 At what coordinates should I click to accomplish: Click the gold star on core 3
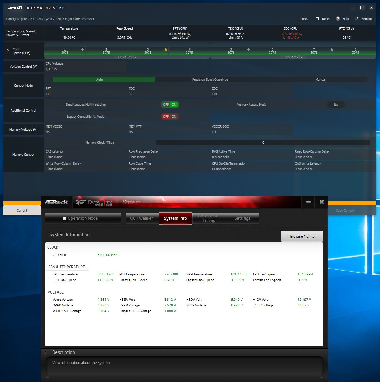(x=166, y=49)
